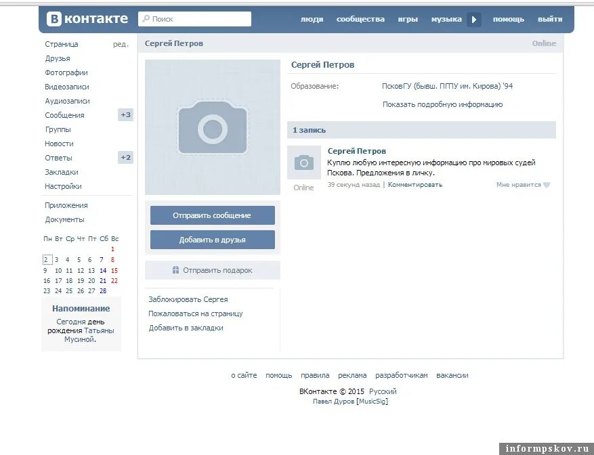Open Видеозаписи in the sidebar
The image size is (594, 455).
pos(66,87)
